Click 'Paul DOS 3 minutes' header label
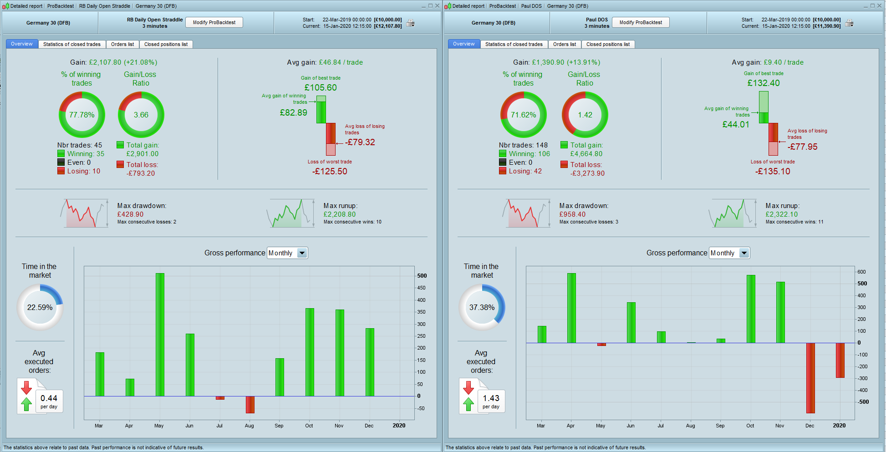Image resolution: width=886 pixels, height=452 pixels. (x=597, y=23)
